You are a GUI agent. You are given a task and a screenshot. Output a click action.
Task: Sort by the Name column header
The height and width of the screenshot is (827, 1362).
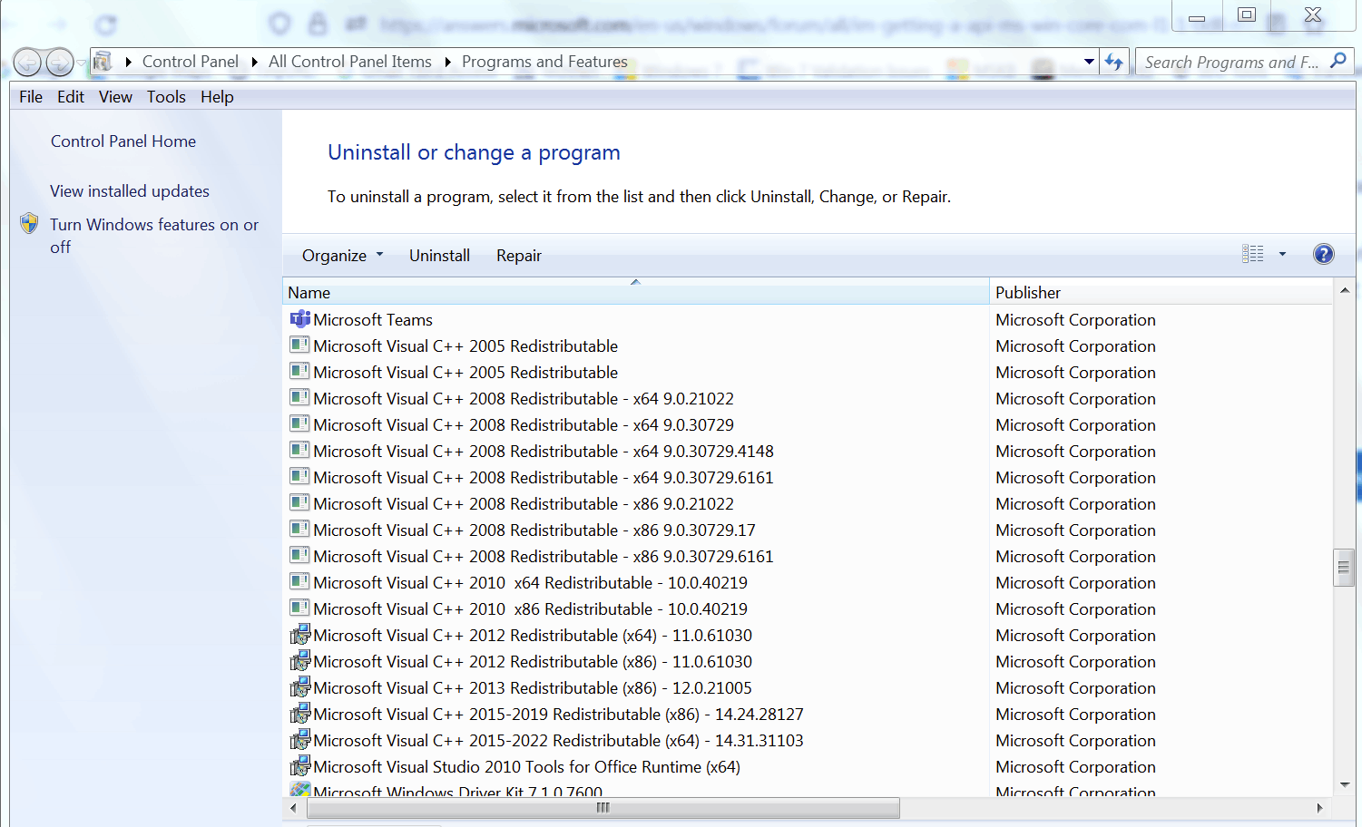tap(635, 292)
